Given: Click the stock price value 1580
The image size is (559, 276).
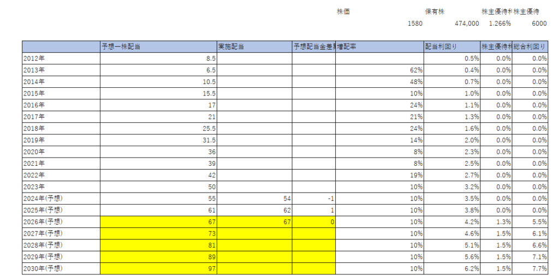Looking at the screenshot, I should (x=415, y=23).
